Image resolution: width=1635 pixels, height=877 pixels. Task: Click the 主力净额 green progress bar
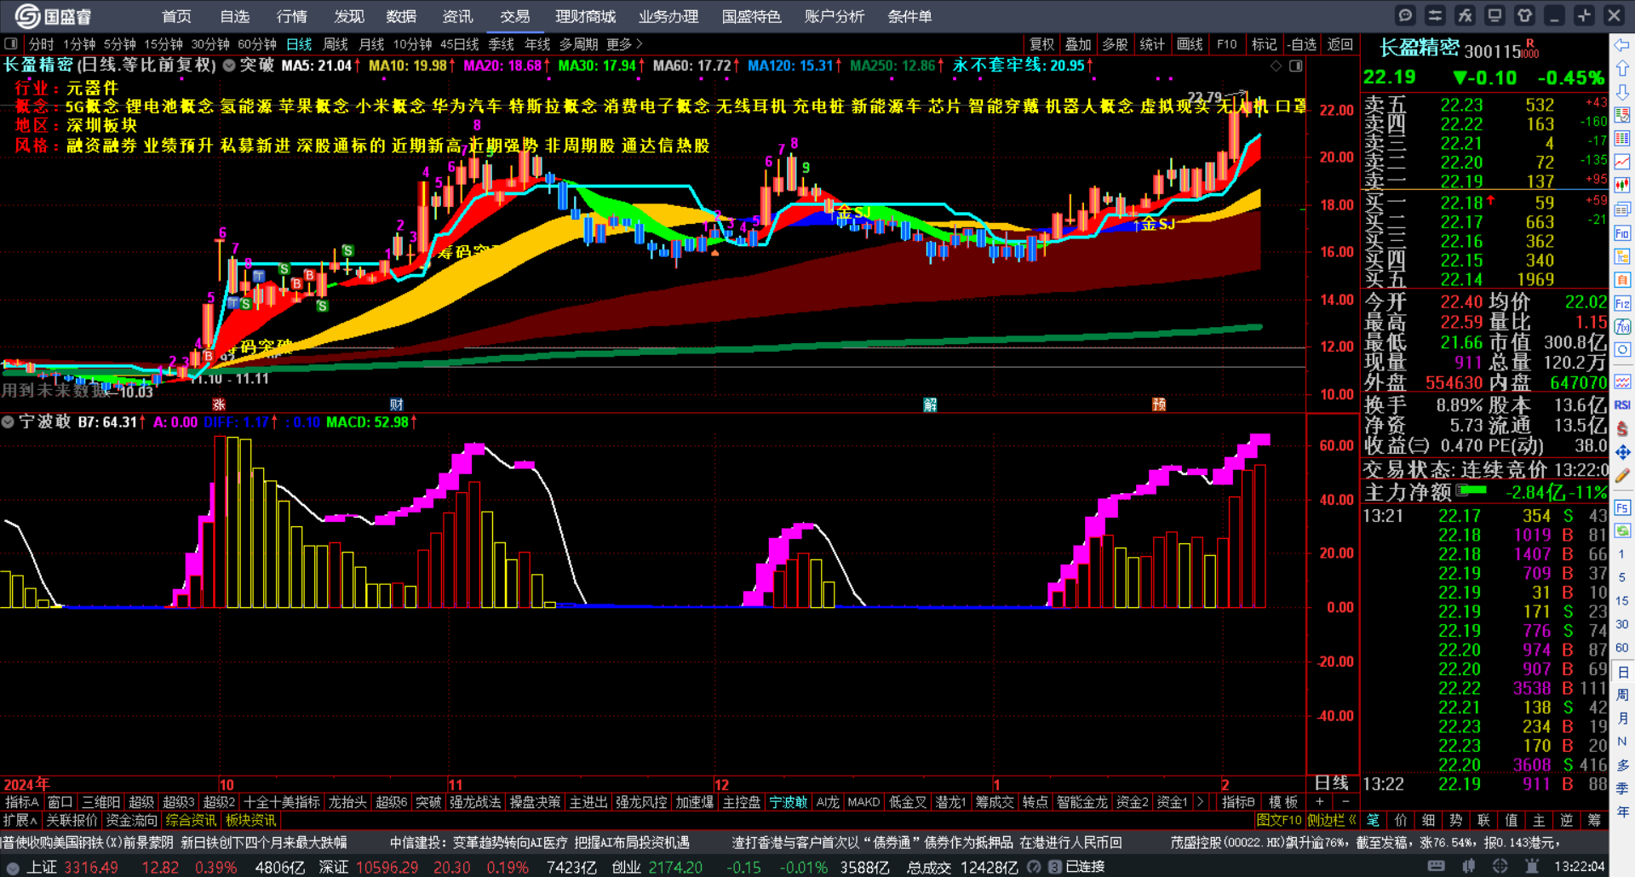1471,490
